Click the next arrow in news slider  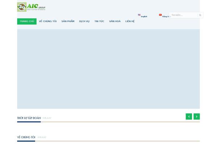[196, 117]
